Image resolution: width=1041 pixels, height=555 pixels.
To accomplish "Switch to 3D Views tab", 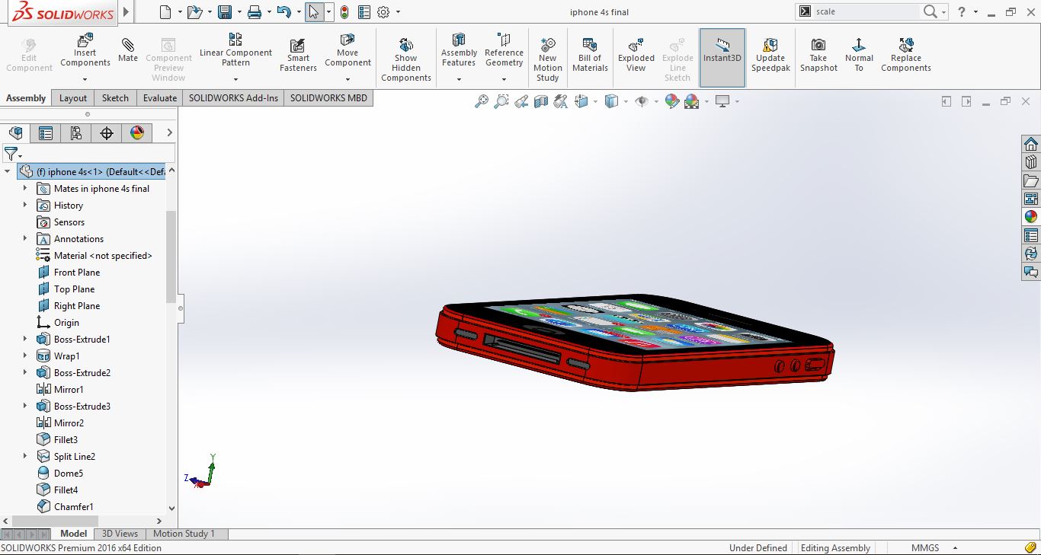I will click(x=120, y=534).
